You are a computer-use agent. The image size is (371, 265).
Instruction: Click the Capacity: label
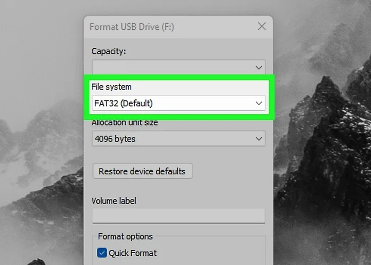click(x=109, y=51)
